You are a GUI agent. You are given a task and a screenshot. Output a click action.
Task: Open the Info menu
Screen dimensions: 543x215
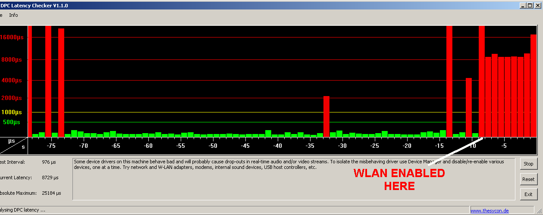[x=14, y=15]
